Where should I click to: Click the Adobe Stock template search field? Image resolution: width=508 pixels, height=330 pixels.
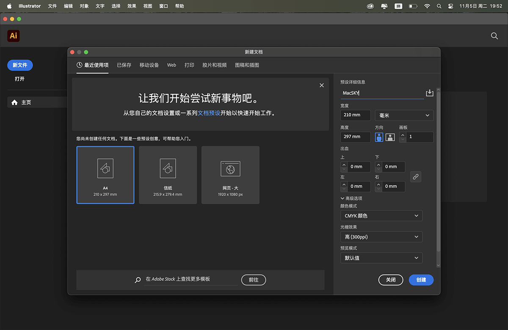click(x=191, y=279)
